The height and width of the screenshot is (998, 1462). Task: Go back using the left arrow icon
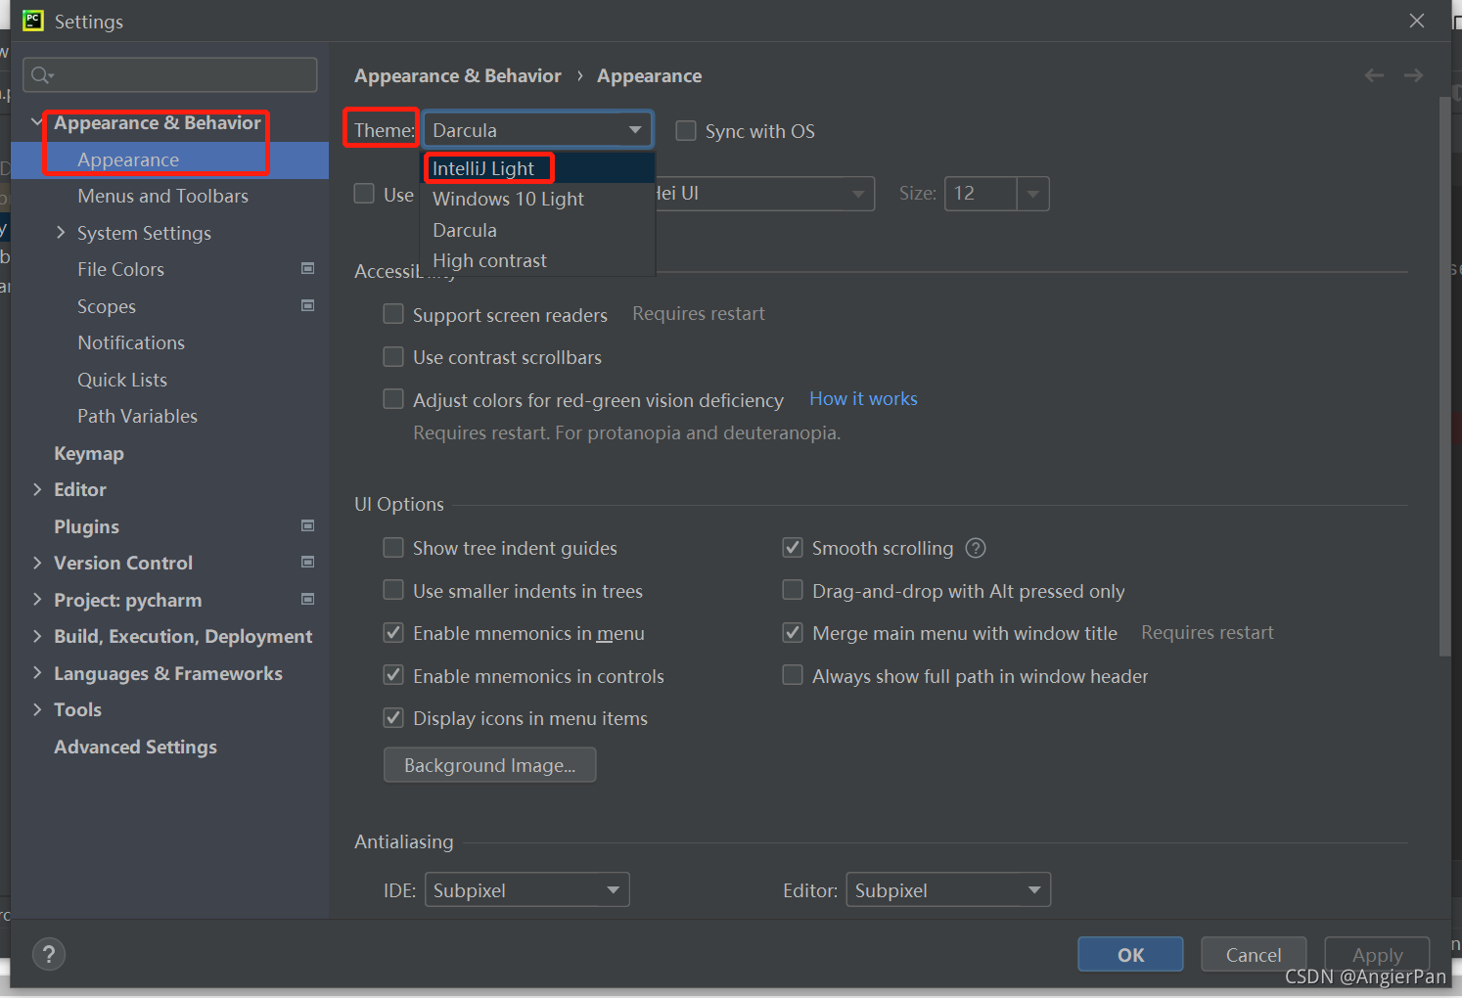(1374, 75)
